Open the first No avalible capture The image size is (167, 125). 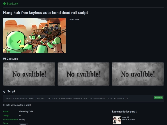29,74
